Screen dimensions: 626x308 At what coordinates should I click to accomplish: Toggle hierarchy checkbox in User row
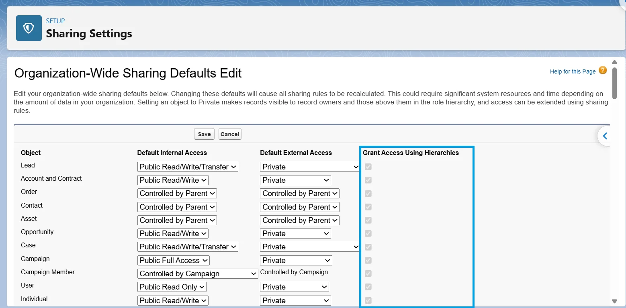368,287
